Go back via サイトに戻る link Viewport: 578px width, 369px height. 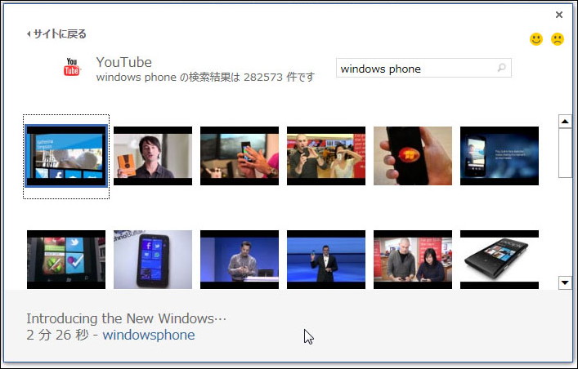coord(56,34)
